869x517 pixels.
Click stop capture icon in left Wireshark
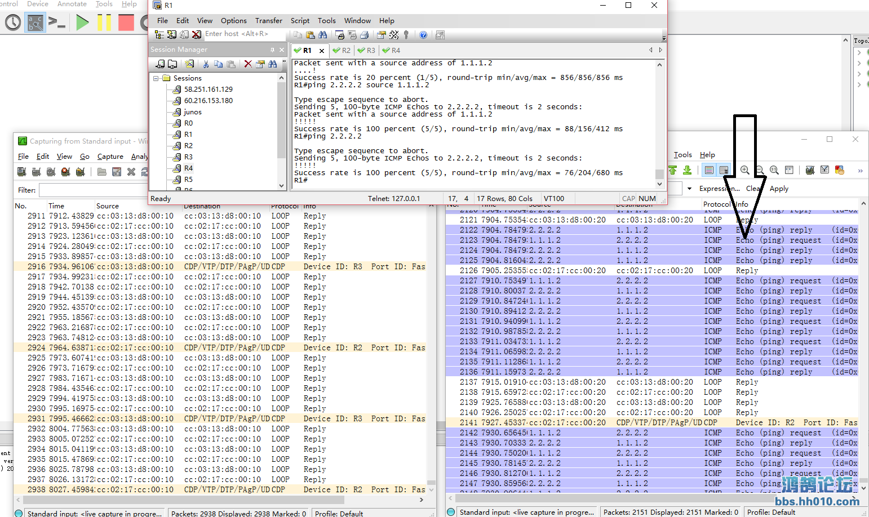coord(66,172)
